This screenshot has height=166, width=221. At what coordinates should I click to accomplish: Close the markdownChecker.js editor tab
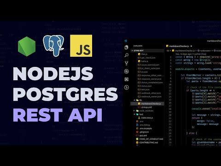[x=191, y=46]
